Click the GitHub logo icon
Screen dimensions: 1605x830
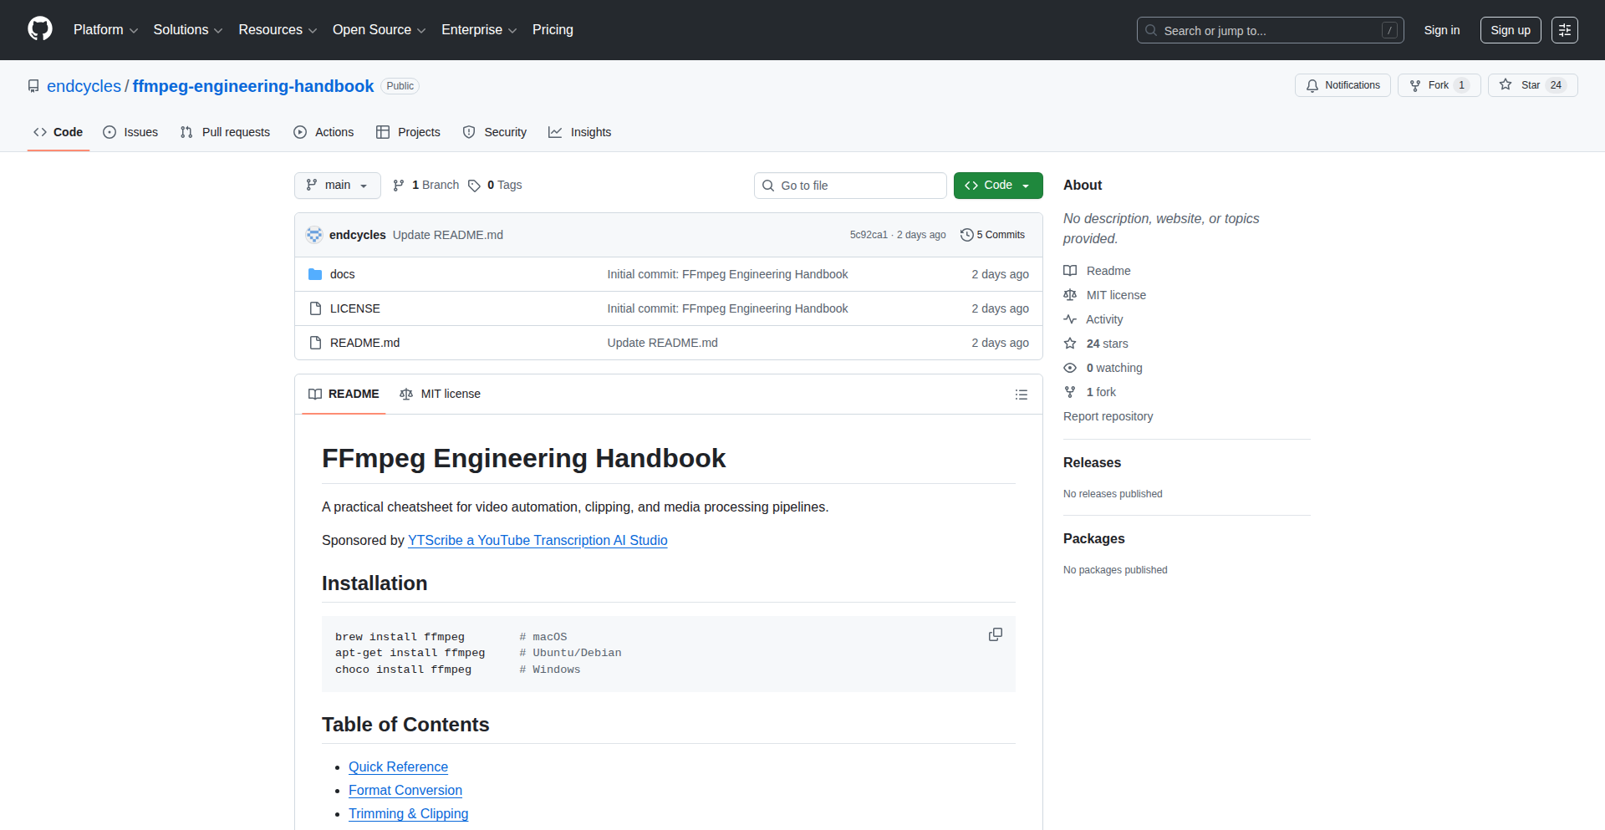click(40, 29)
